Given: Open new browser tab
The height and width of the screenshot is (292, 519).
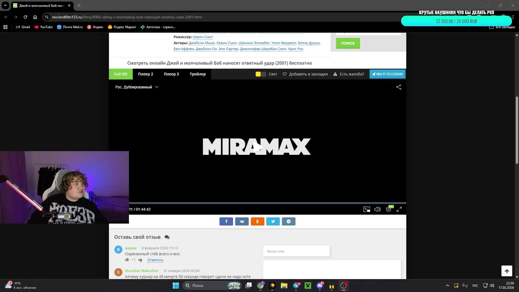Looking at the screenshot, I should tap(79, 5).
